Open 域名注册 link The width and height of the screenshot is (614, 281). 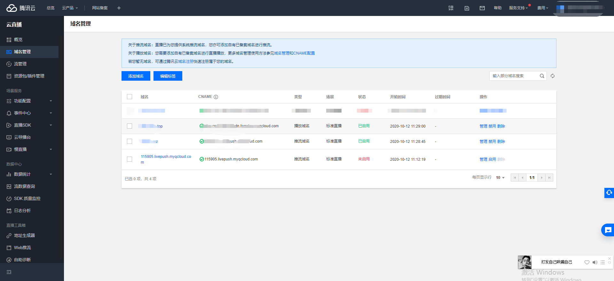pyautogui.click(x=186, y=62)
